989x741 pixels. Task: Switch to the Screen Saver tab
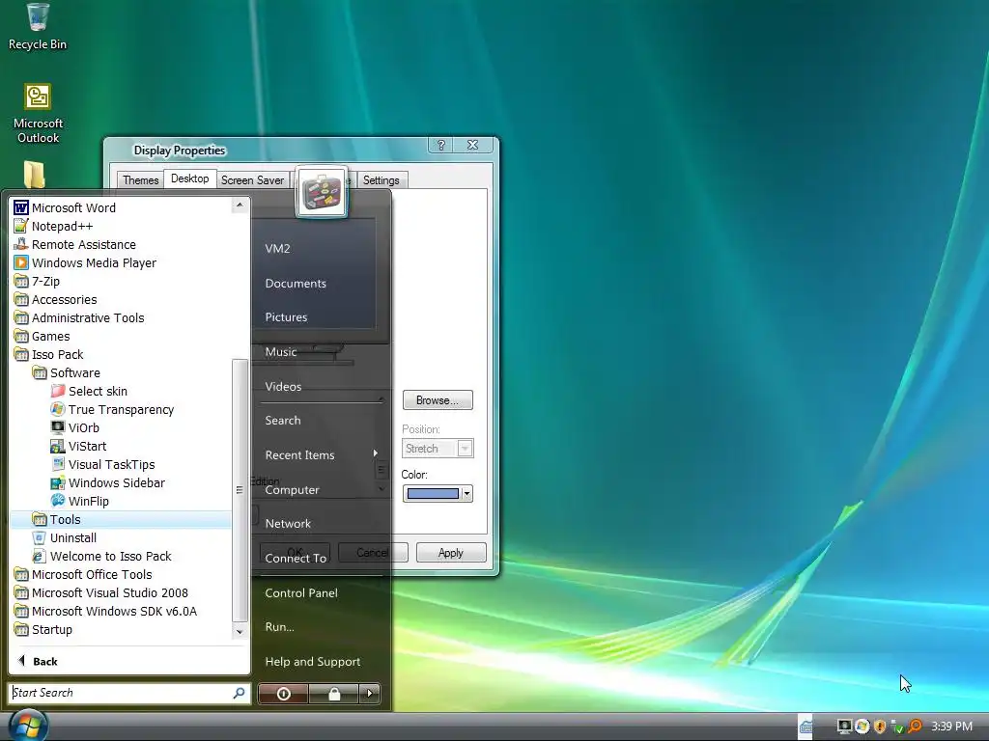click(252, 180)
